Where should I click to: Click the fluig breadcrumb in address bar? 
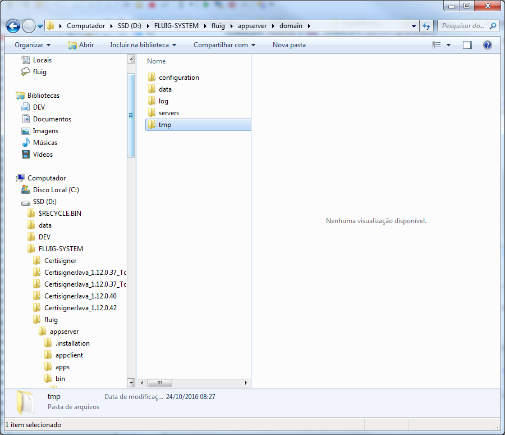tap(218, 26)
